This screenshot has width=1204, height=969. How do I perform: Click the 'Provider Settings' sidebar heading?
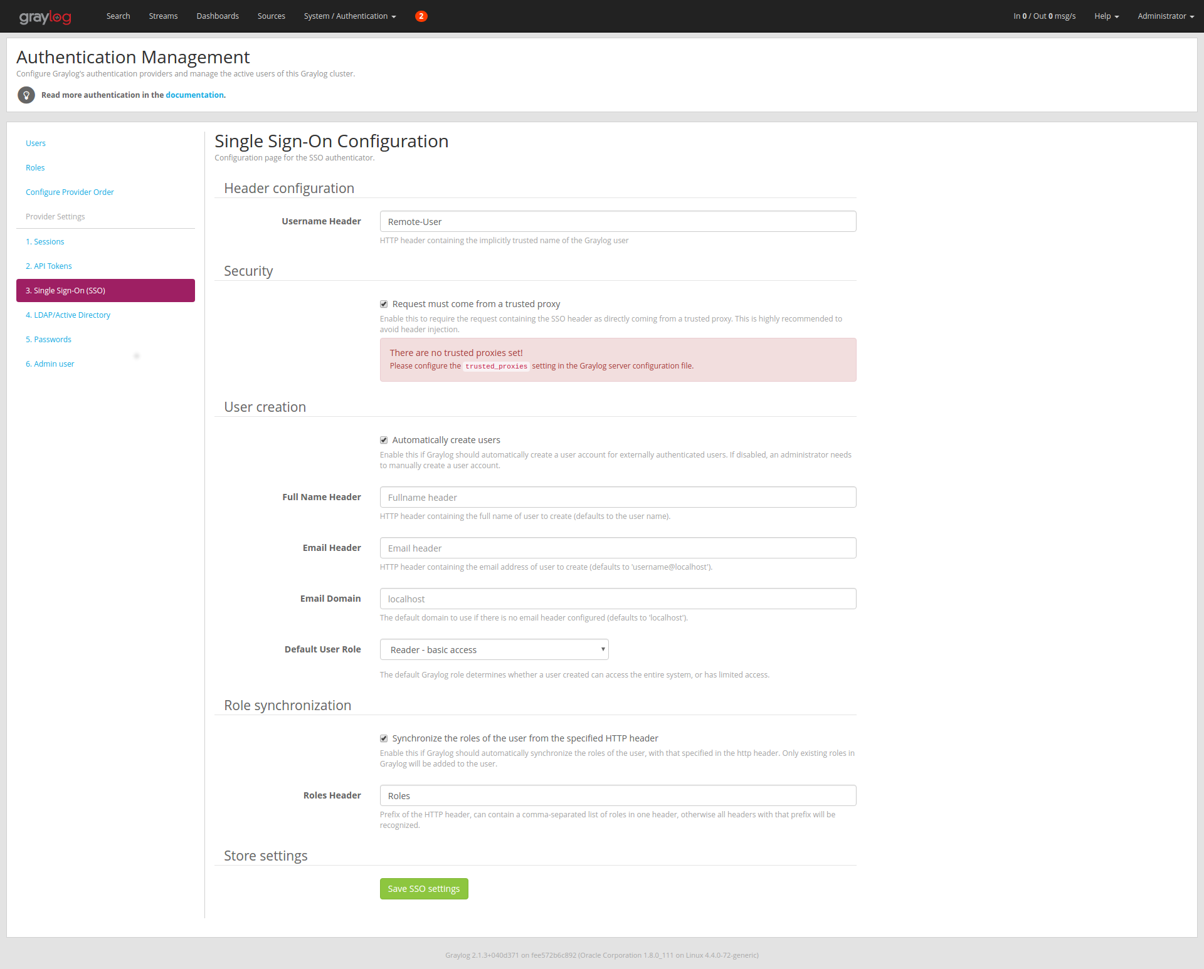(55, 217)
